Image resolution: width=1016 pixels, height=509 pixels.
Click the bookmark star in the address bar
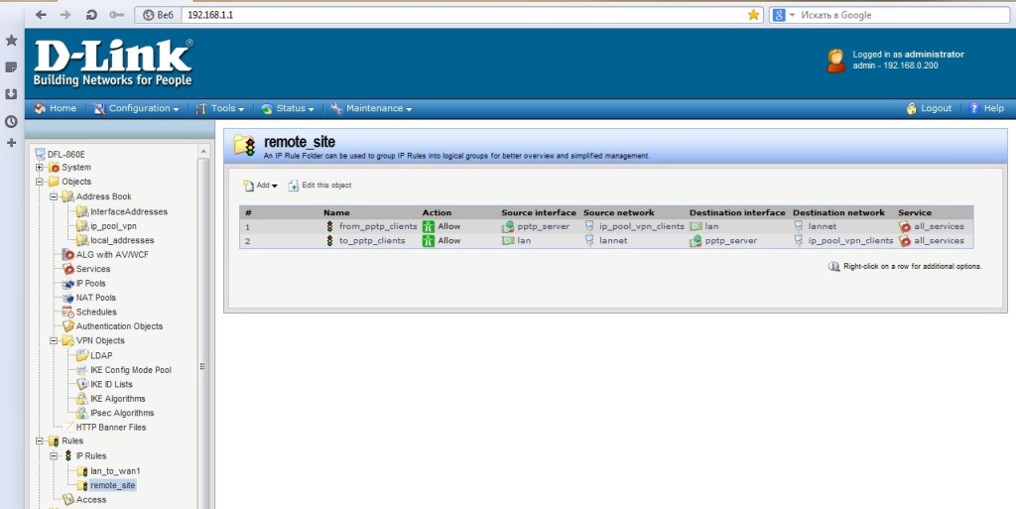tap(753, 15)
